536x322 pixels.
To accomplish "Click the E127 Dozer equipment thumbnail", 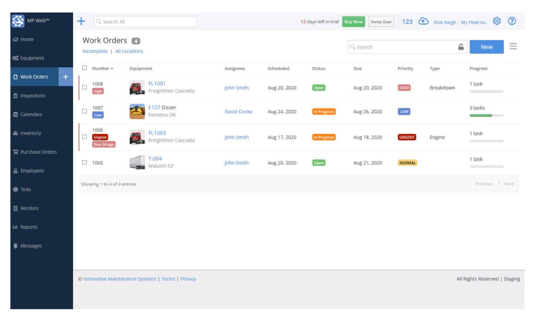I will 137,112.
